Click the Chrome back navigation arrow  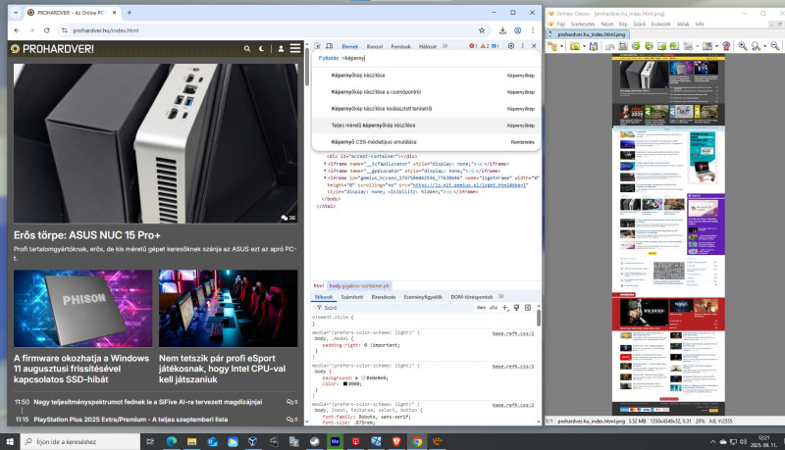(x=17, y=30)
